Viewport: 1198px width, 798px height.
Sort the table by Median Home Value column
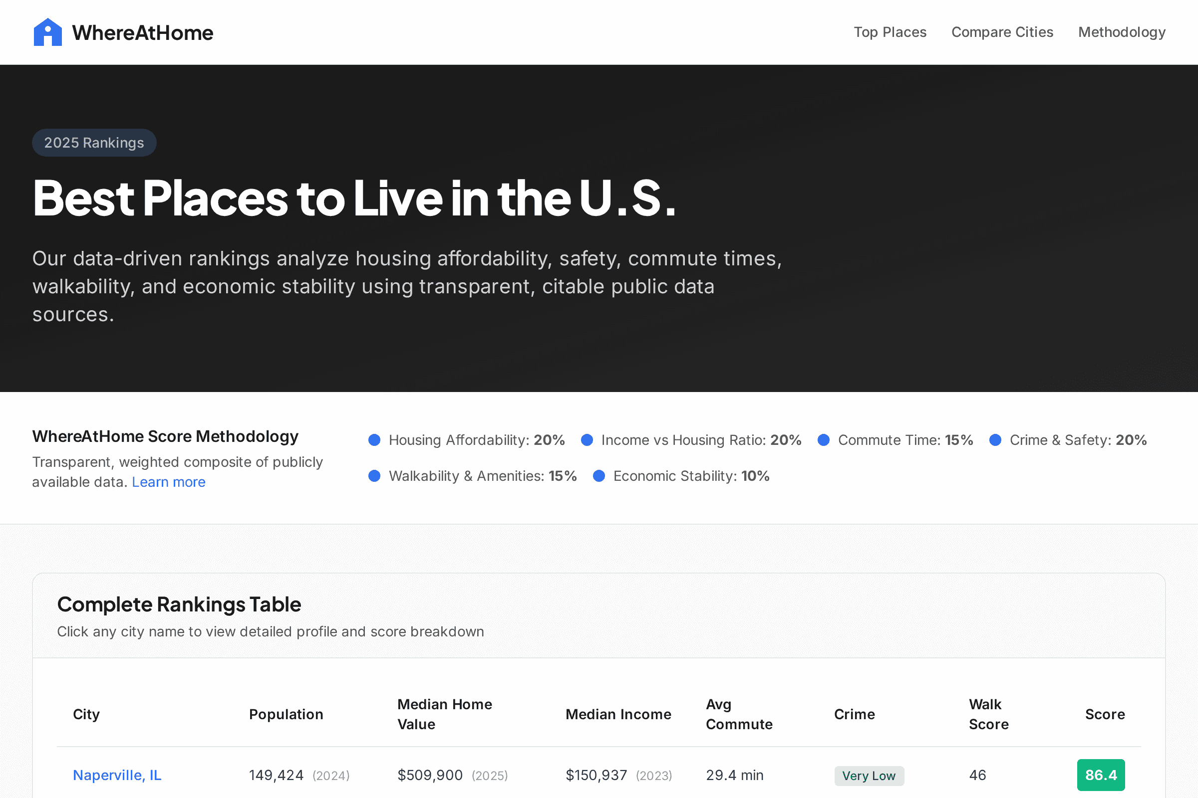pyautogui.click(x=445, y=714)
